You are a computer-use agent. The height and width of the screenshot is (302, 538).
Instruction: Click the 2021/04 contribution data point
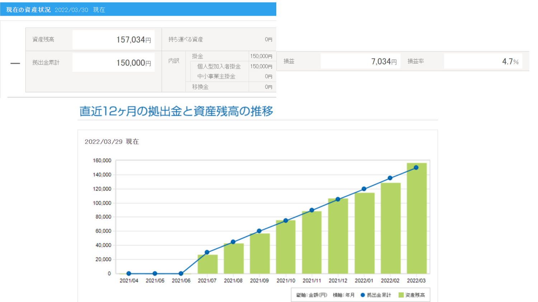pos(129,273)
